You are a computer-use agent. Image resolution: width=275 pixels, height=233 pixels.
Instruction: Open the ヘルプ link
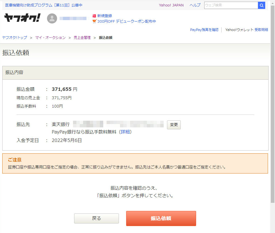pyautogui.click(x=195, y=5)
